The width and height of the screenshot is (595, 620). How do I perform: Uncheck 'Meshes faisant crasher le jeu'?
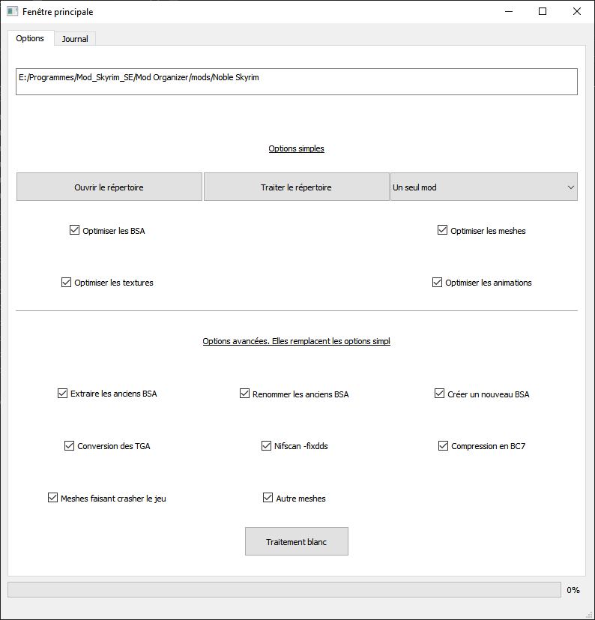[53, 498]
